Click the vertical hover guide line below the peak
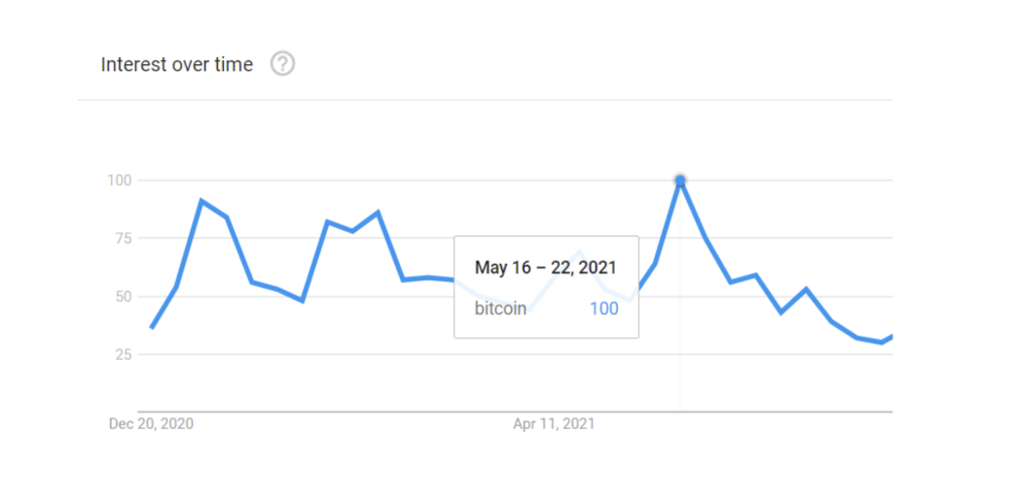The image size is (1016, 502). point(680,370)
